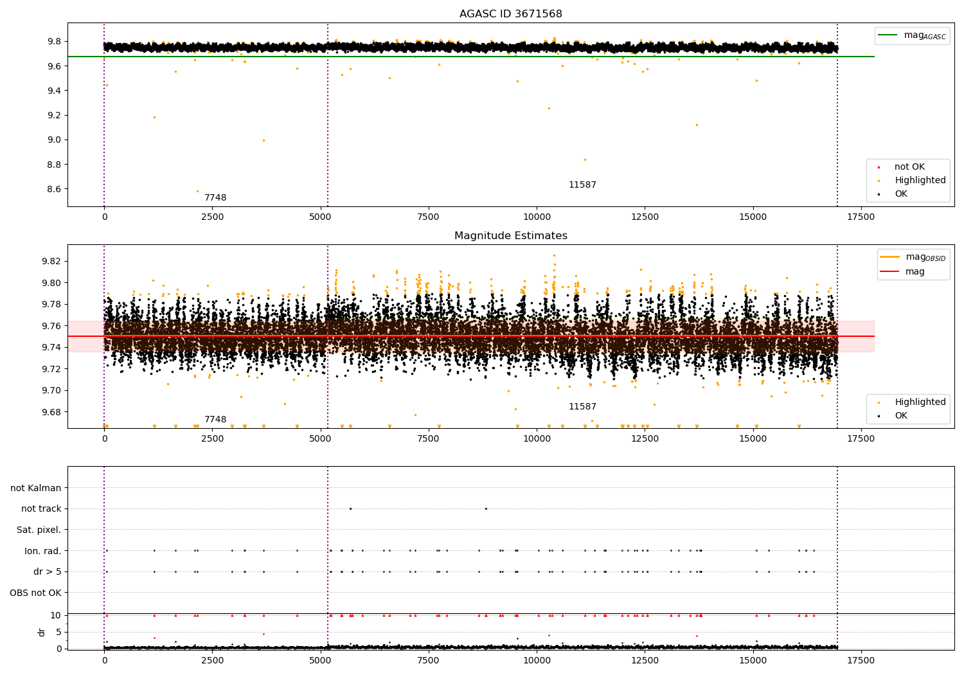
Task: Click the 9.76 y-tick on the middle plot
Action: [x=51, y=326]
